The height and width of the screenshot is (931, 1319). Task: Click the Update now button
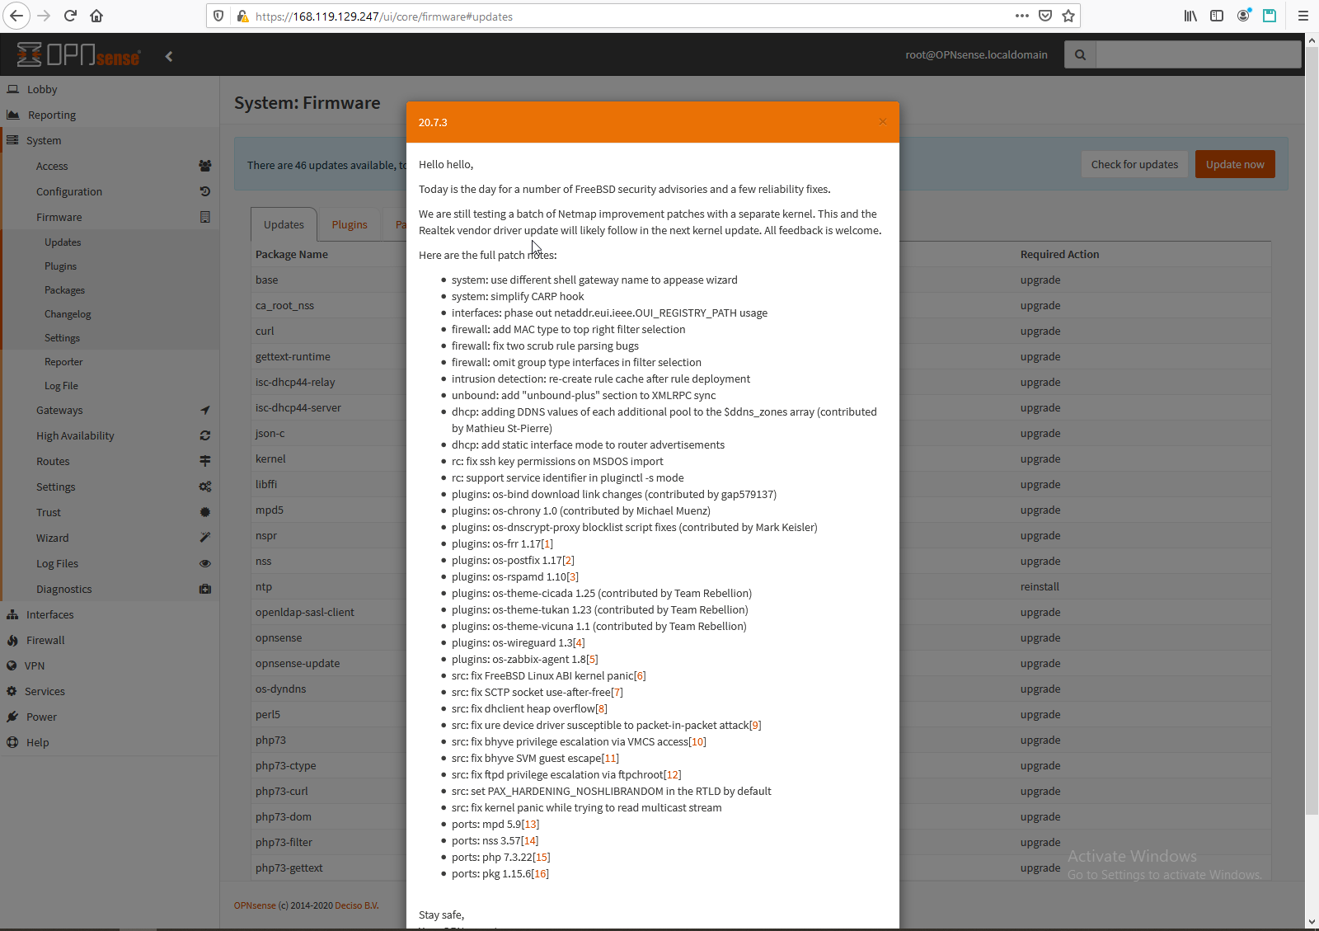(x=1235, y=164)
